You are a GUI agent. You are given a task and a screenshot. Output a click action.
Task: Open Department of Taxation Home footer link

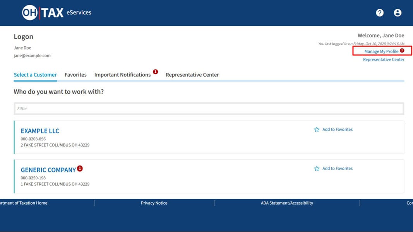pyautogui.click(x=24, y=203)
